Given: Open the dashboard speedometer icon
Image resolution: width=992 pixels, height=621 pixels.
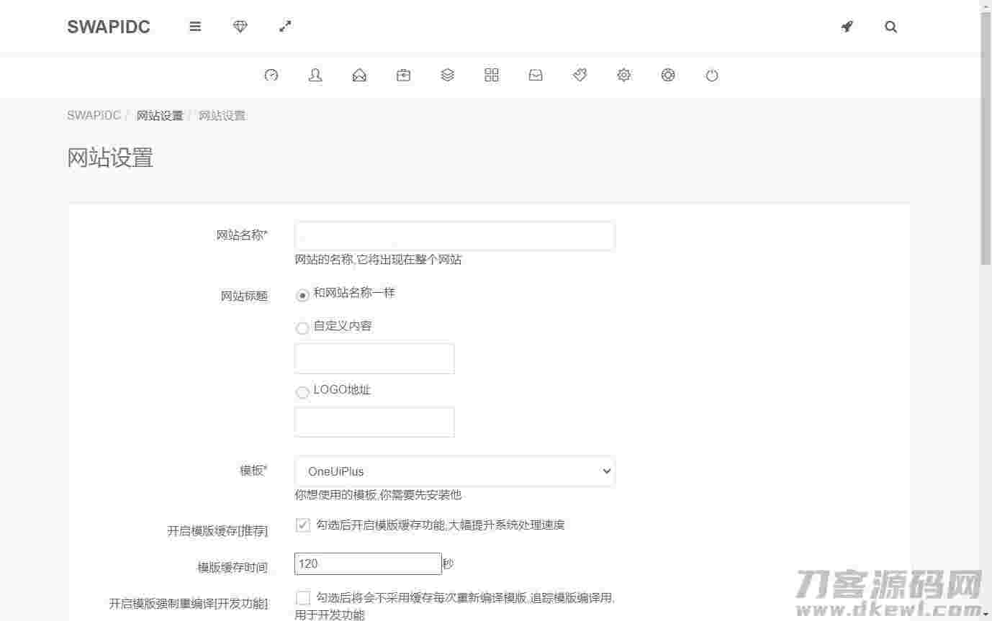Looking at the screenshot, I should click(x=271, y=75).
